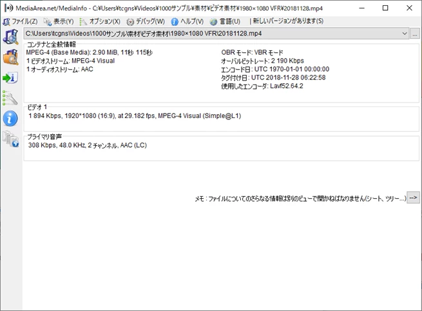The image size is (422, 311).
Task: Click the encode date UTC 1970-01-01 line
Action: point(275,69)
